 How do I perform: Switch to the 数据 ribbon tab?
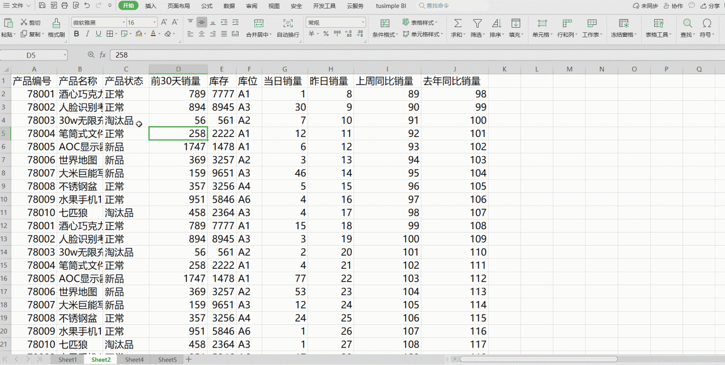pos(229,6)
